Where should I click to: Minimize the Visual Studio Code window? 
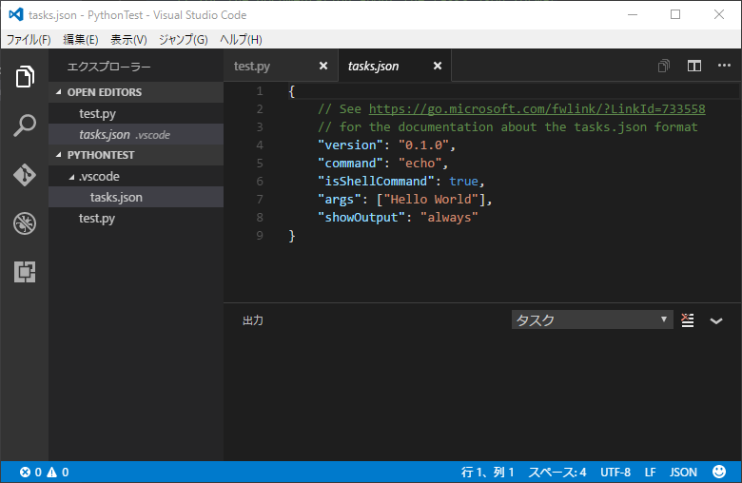(x=633, y=14)
